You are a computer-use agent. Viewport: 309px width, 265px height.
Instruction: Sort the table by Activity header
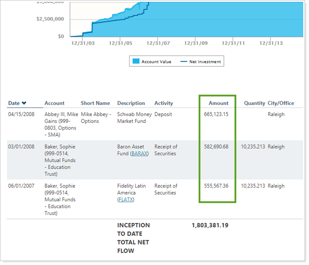point(164,103)
